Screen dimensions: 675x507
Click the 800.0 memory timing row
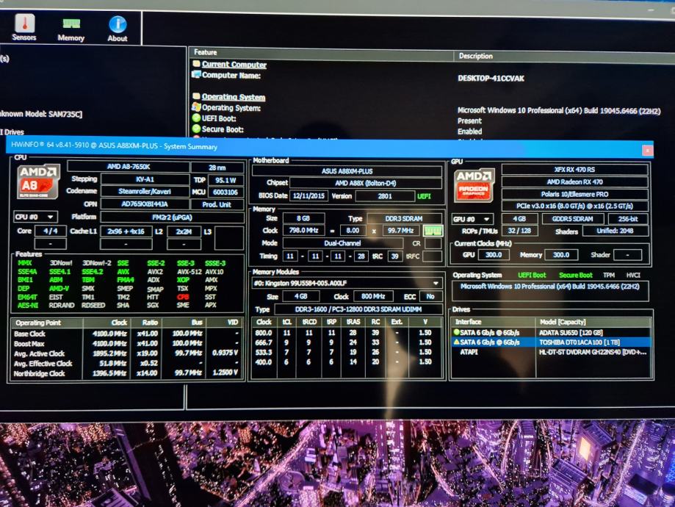click(x=347, y=333)
